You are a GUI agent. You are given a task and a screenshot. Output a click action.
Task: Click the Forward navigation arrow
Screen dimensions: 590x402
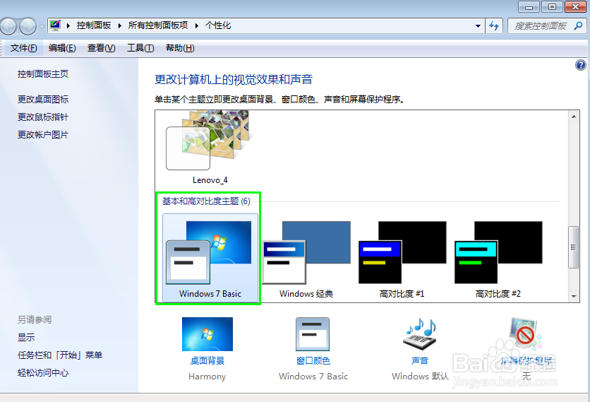[28, 26]
